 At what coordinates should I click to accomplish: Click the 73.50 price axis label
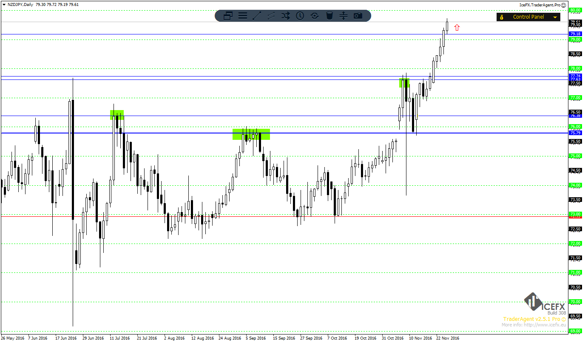click(575, 200)
